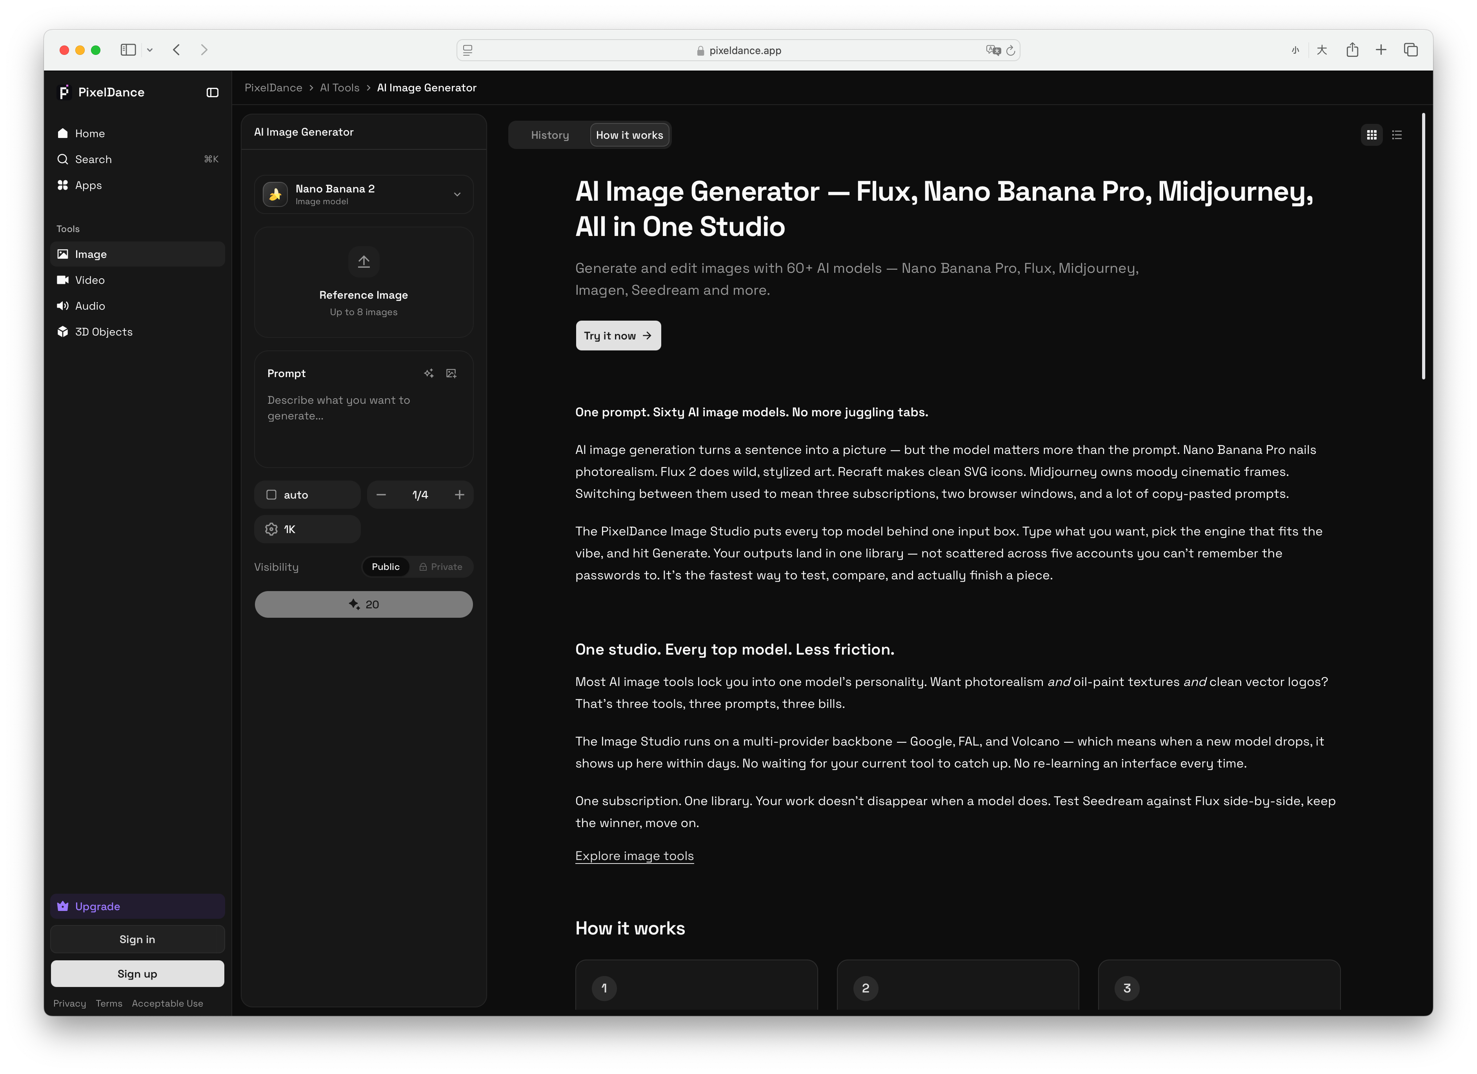Collapse the PixelDance sidebar panel icon
This screenshot has height=1074, width=1477.
(x=212, y=93)
